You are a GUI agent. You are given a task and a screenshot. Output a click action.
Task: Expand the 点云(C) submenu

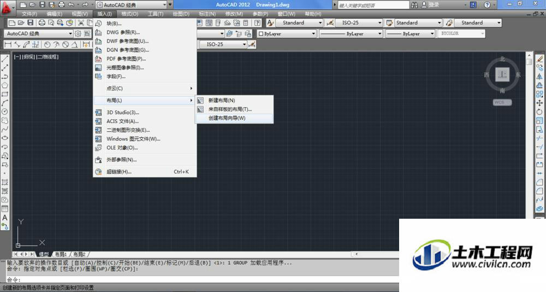pos(145,88)
